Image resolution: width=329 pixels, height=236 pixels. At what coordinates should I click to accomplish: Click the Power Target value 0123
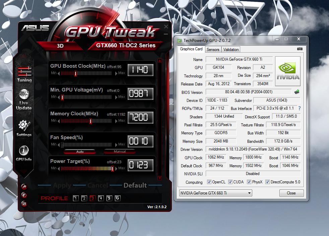[x=140, y=165]
